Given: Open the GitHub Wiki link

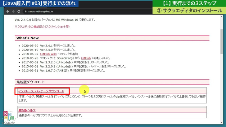Looking at the screenshot, I should (x=48, y=54).
